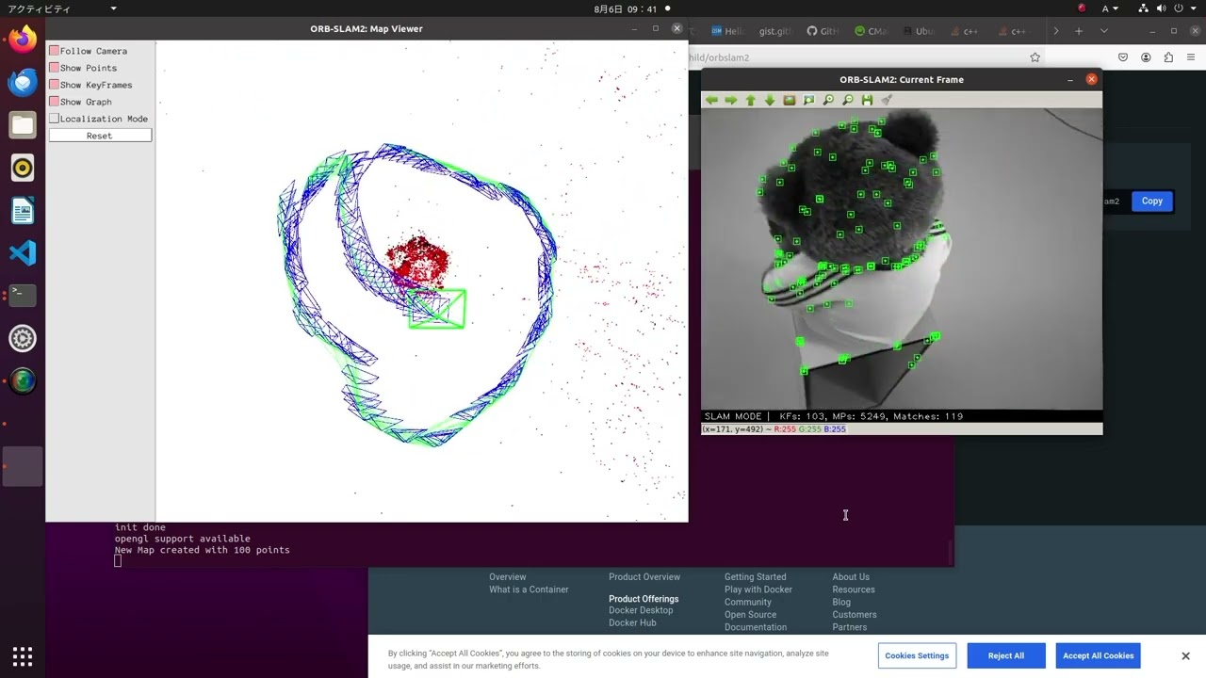The width and height of the screenshot is (1206, 678).
Task: Click アクティビティ in the top bar
Action: pyautogui.click(x=39, y=8)
